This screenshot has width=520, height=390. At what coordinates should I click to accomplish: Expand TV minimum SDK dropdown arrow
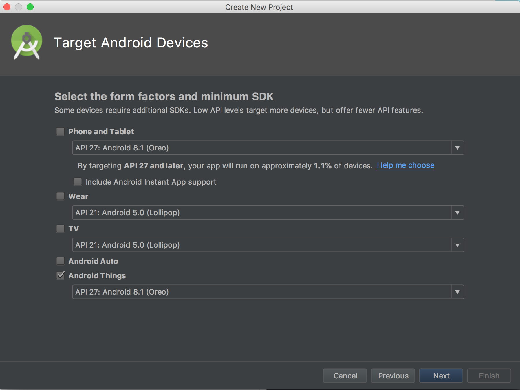pyautogui.click(x=457, y=245)
